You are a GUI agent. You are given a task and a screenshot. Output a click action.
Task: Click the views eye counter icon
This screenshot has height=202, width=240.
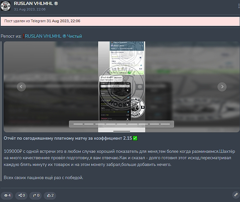point(7,195)
